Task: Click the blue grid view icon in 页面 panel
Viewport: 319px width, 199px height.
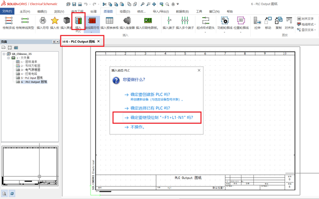Action: point(16,48)
